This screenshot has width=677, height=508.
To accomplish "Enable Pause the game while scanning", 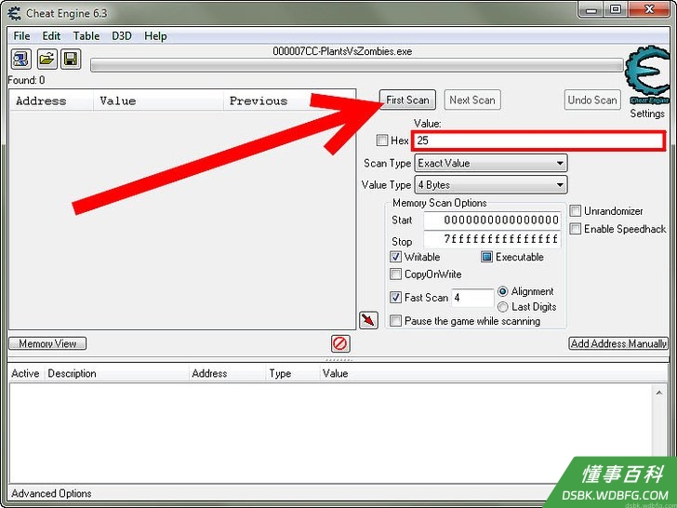I will 395,321.
